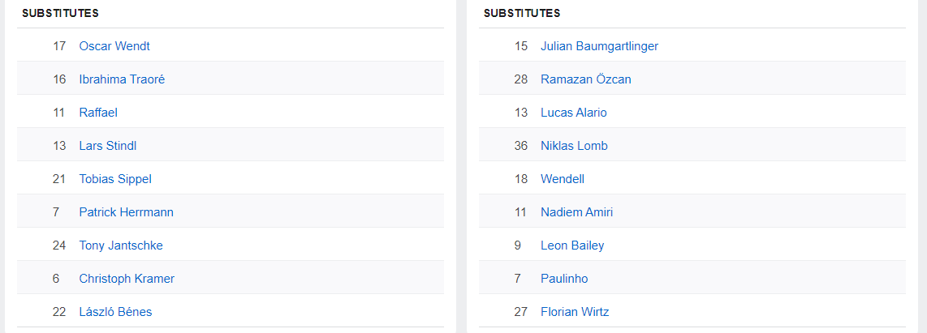The height and width of the screenshot is (333, 927).
Task: Click on Tobias Sippel
Action: (115, 179)
